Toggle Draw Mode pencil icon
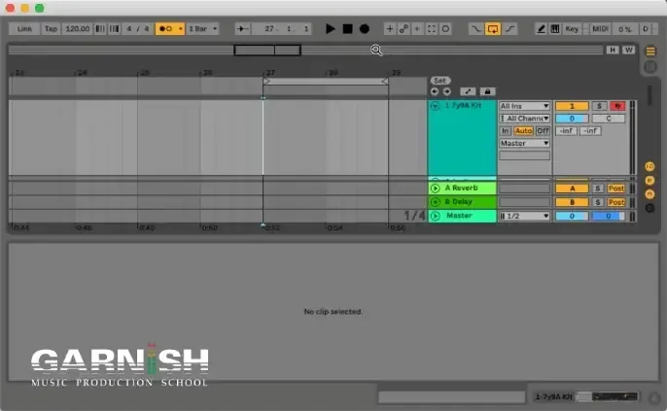667x411 pixels. pyautogui.click(x=541, y=29)
